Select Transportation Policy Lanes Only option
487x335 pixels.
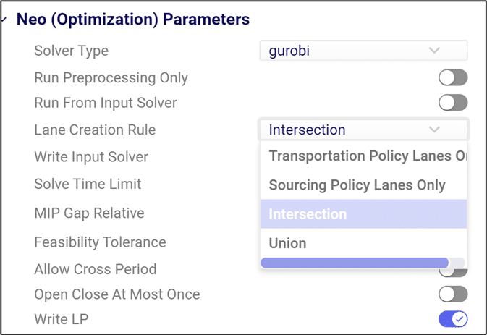click(x=364, y=156)
